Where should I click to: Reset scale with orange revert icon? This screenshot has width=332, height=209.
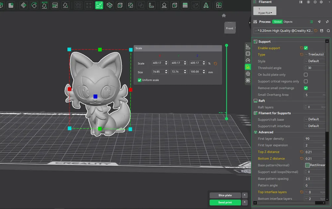215,63
